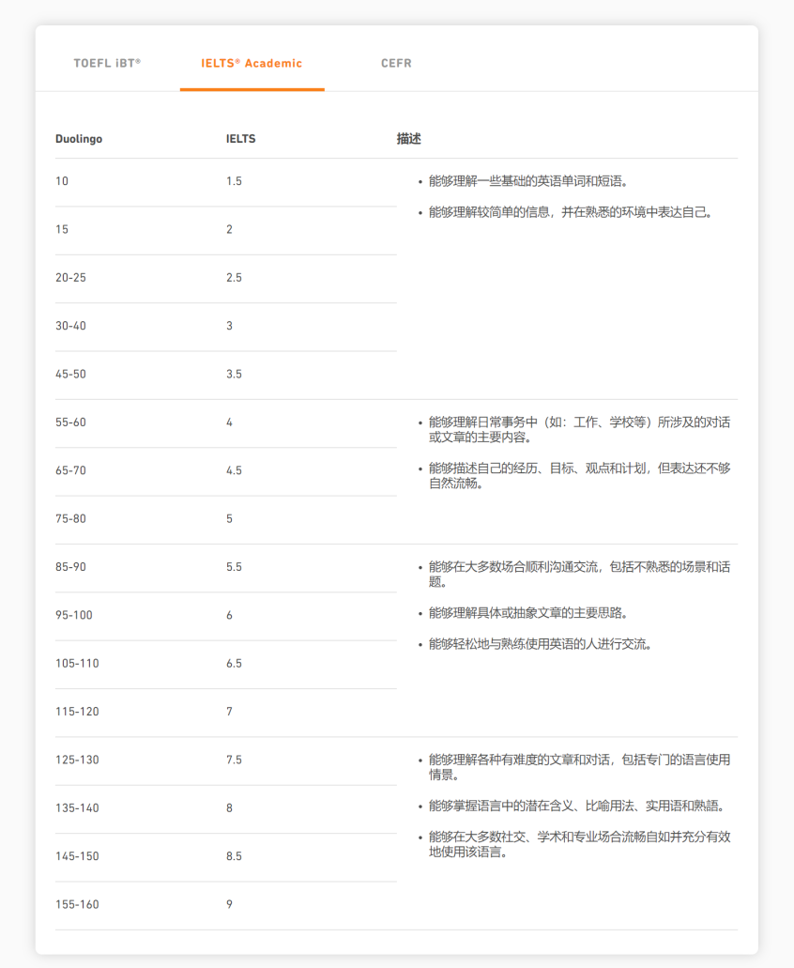Click the IELTS column header
794x968 pixels.
[240, 139]
